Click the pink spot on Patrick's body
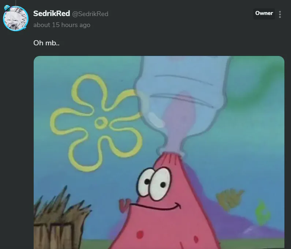The width and height of the screenshot is (291, 249). tap(140, 234)
